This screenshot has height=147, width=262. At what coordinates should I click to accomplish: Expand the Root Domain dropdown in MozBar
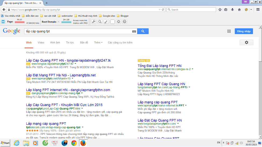click(59, 22)
